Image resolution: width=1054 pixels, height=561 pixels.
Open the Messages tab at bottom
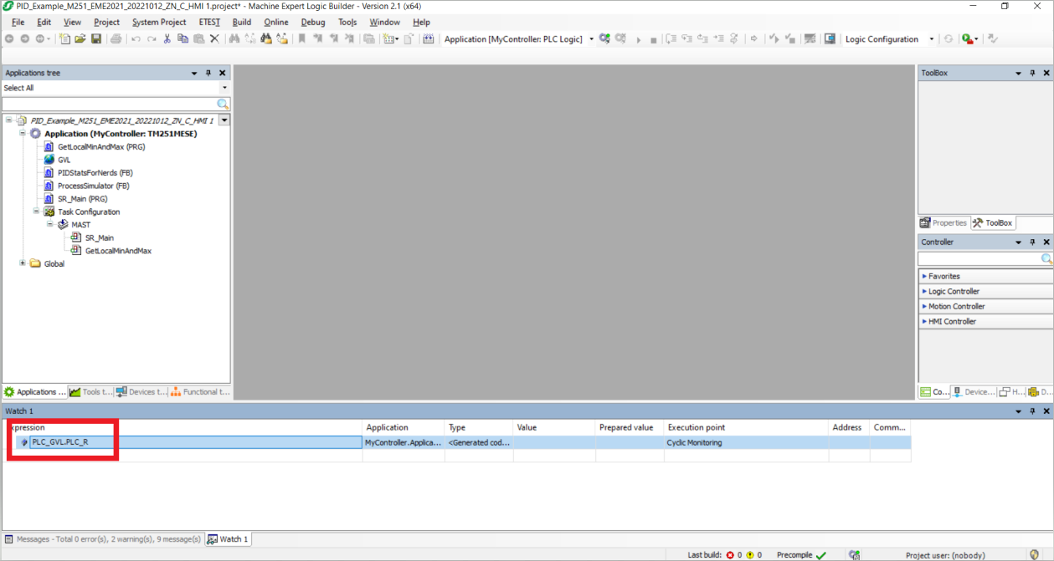tap(103, 539)
